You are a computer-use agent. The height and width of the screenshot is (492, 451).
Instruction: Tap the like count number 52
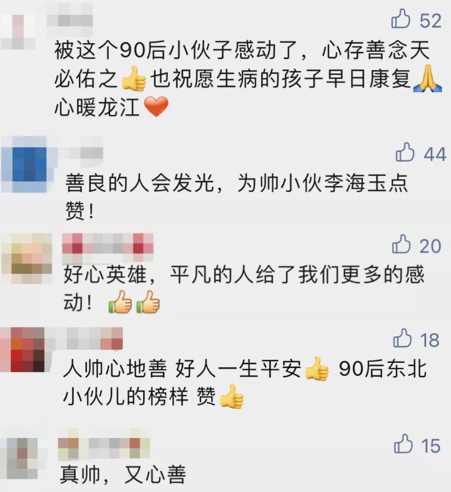pos(431,20)
